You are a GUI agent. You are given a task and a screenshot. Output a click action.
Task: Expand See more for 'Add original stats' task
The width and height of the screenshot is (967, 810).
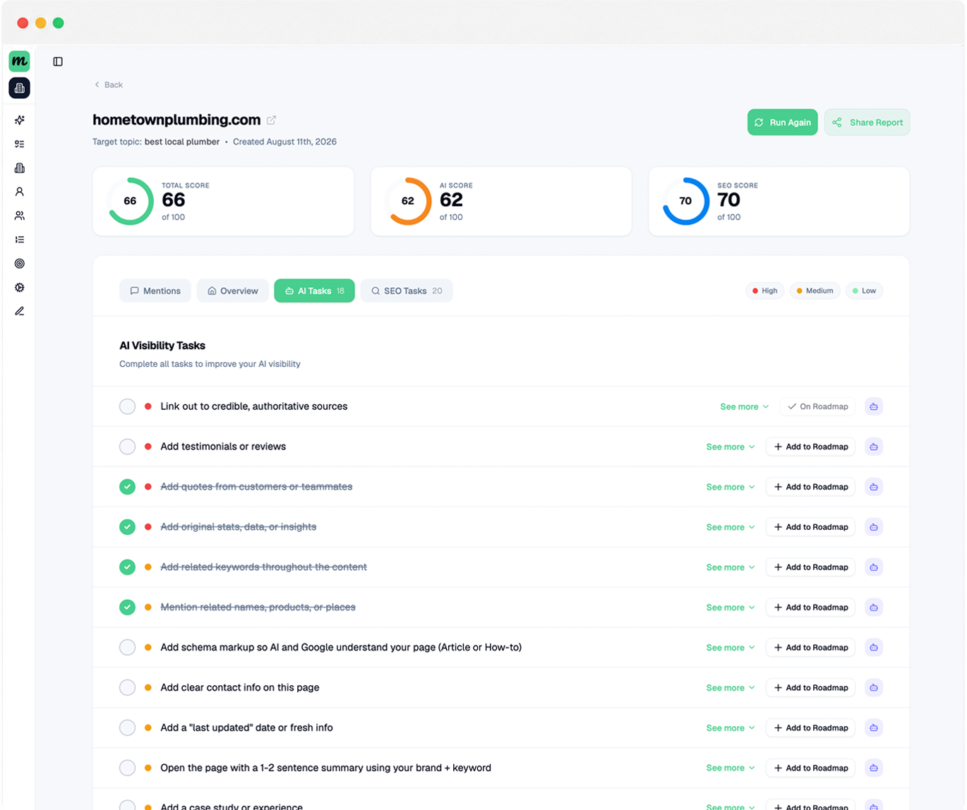731,528
